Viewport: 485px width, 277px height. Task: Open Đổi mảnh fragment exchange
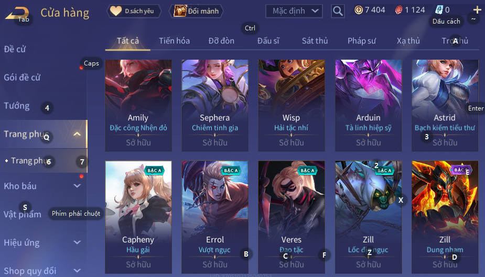(196, 11)
